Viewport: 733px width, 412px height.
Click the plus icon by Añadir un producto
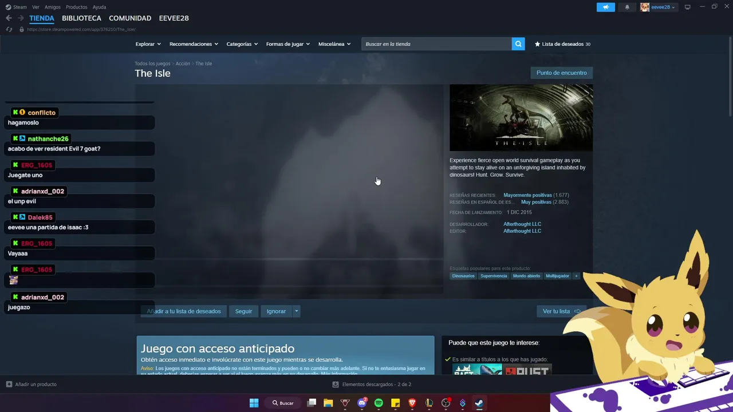pyautogui.click(x=9, y=384)
